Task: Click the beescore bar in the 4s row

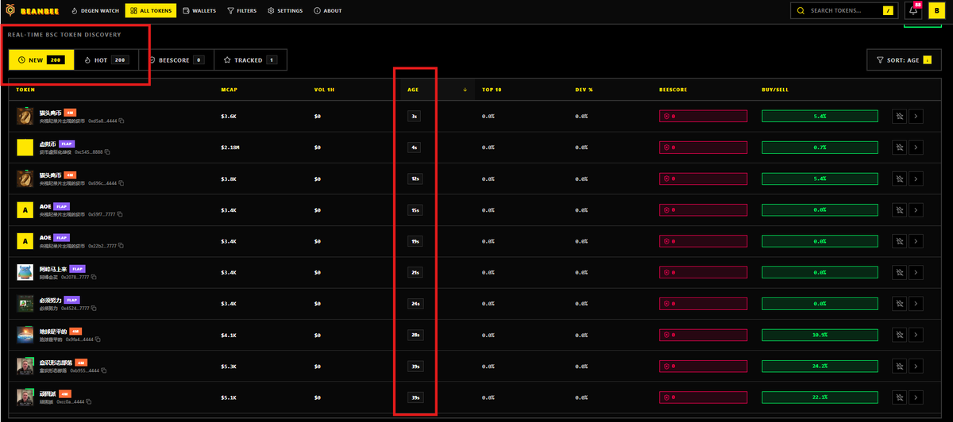Action: click(x=703, y=147)
